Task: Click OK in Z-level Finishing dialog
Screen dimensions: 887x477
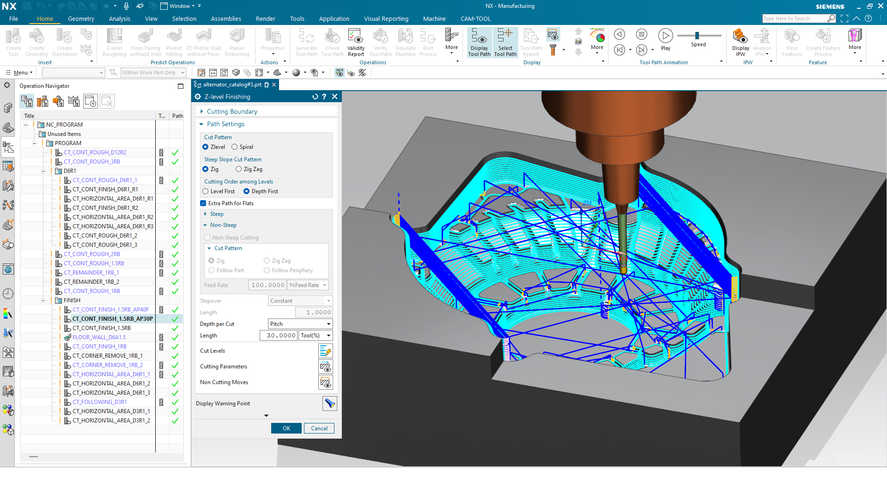Action: [286, 428]
